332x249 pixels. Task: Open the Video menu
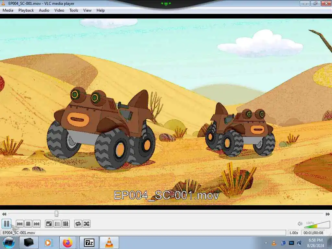click(x=59, y=10)
